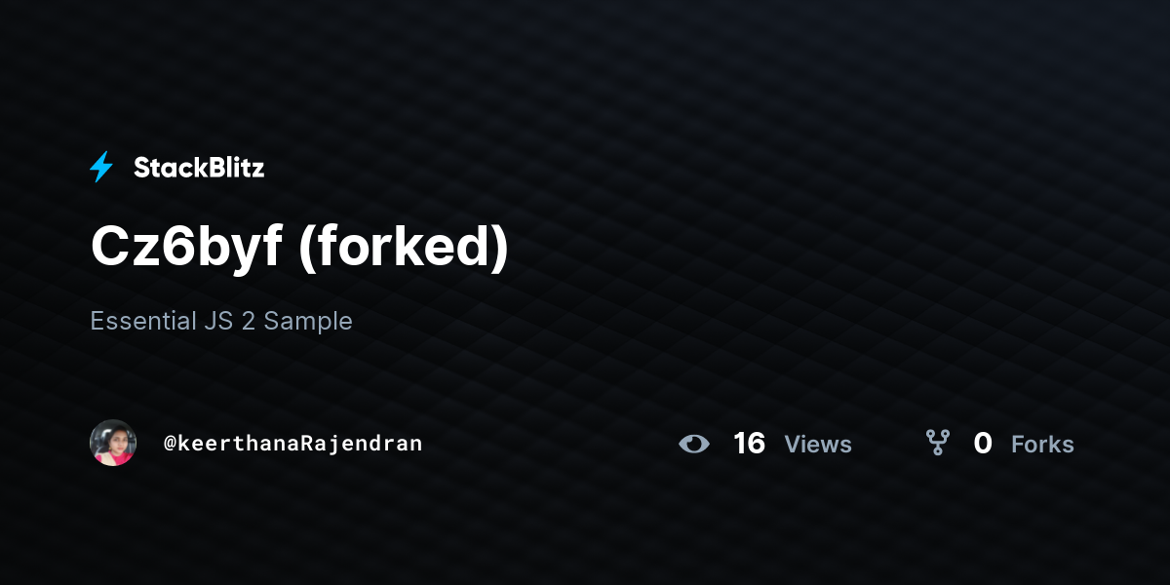Click the letter B in StackBlitz

tap(202, 168)
